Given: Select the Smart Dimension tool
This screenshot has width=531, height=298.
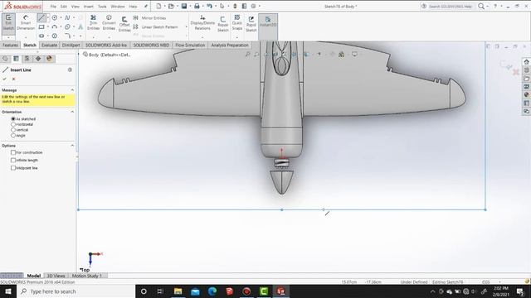Looking at the screenshot, I should pyautogui.click(x=26, y=22).
